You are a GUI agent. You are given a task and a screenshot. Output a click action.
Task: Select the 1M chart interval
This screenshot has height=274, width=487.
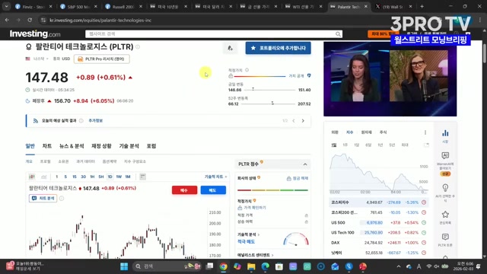coord(128,177)
